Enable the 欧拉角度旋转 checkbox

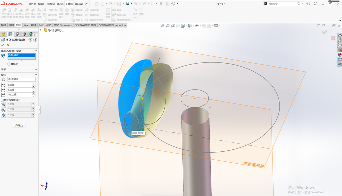coord(2,100)
